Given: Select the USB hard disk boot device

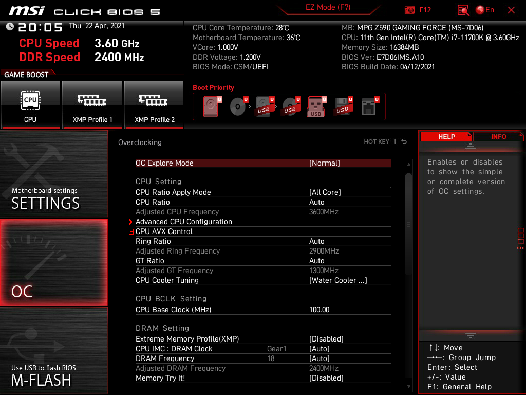Looking at the screenshot, I should coord(265,106).
